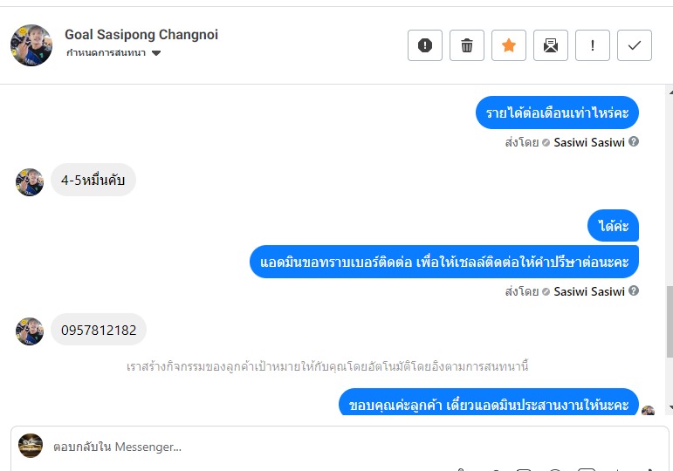
Task: Click the first Sasiwi Sasiwi sender name
Action: point(589,142)
